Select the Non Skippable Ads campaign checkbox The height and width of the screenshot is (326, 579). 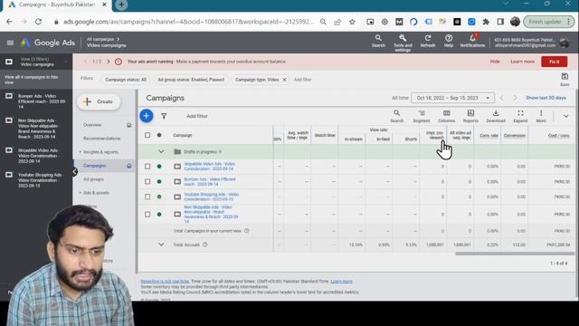pyautogui.click(x=147, y=215)
